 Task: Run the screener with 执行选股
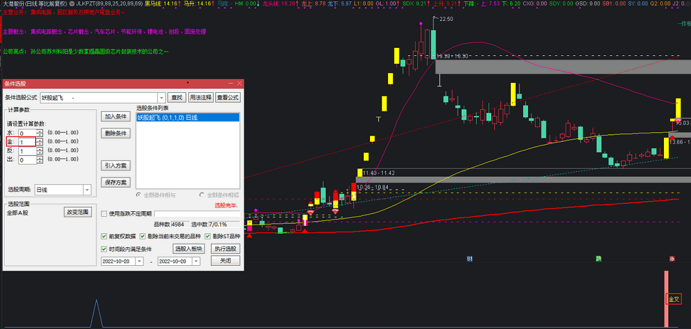tap(225, 249)
